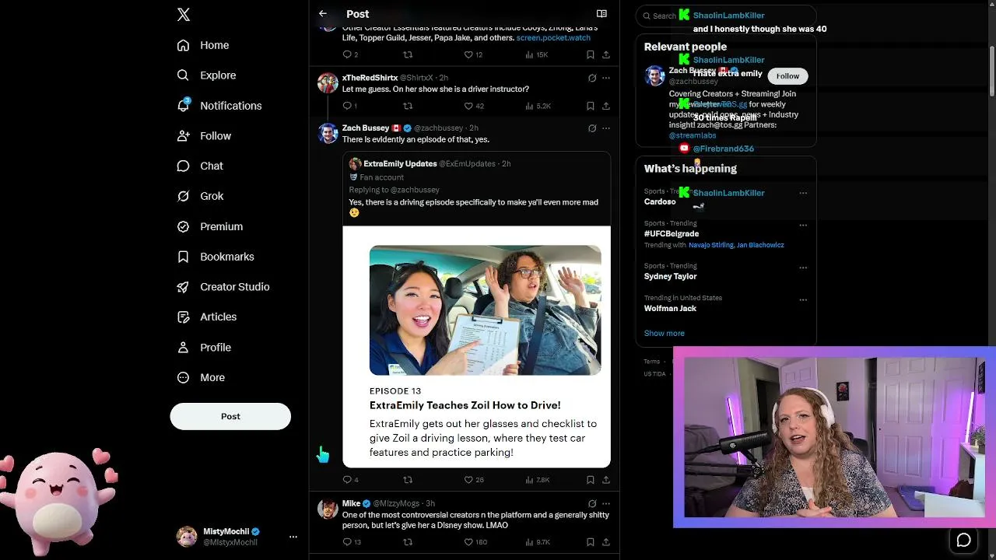Image resolution: width=996 pixels, height=560 pixels.
Task: Open more options for Sydney Taylor trend
Action: coord(803,268)
